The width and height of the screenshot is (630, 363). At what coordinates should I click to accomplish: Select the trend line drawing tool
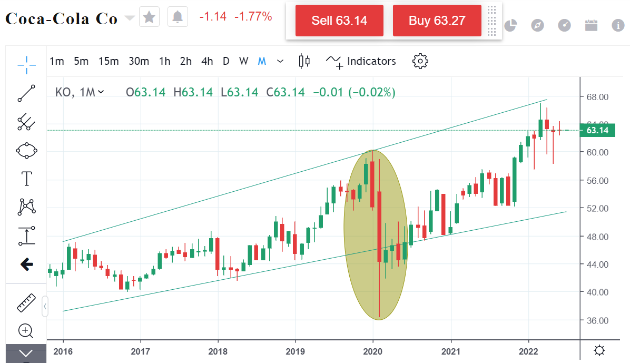26,93
